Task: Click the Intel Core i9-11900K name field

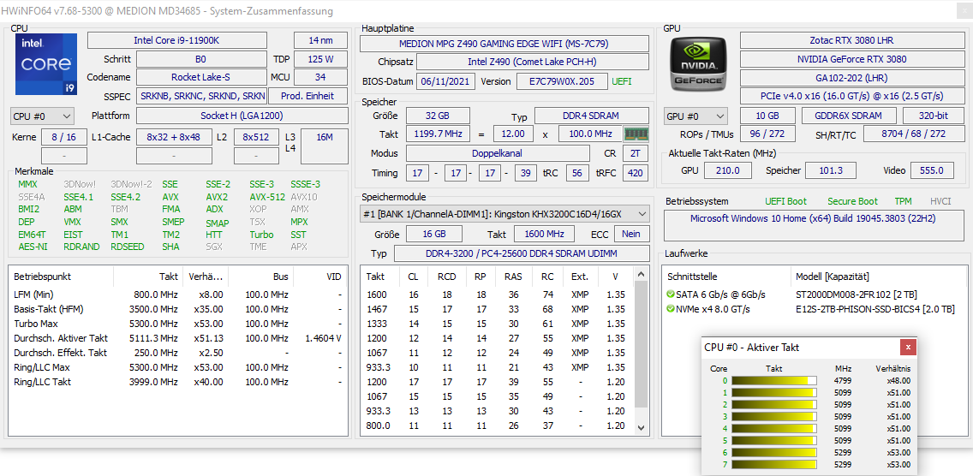Action: 176,40
